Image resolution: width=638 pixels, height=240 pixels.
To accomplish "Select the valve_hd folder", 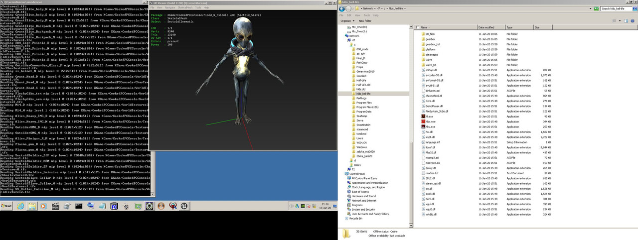I will pos(431,65).
